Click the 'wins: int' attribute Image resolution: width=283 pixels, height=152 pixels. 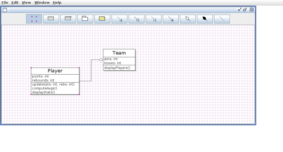111,59
